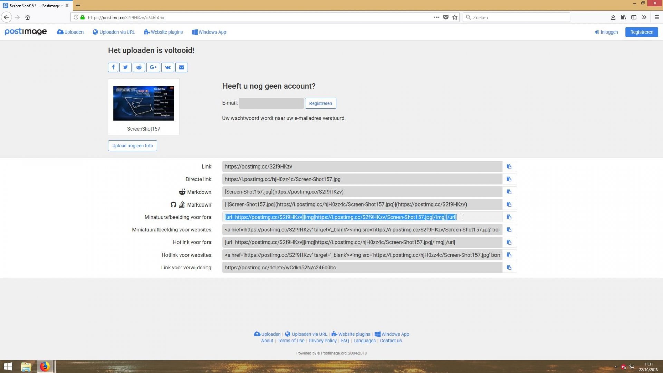Copy the Hotlink voor fora code
The width and height of the screenshot is (663, 373).
[509, 242]
